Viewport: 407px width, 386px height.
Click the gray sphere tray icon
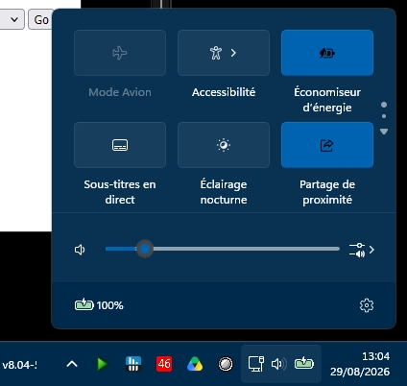pyautogui.click(x=226, y=364)
